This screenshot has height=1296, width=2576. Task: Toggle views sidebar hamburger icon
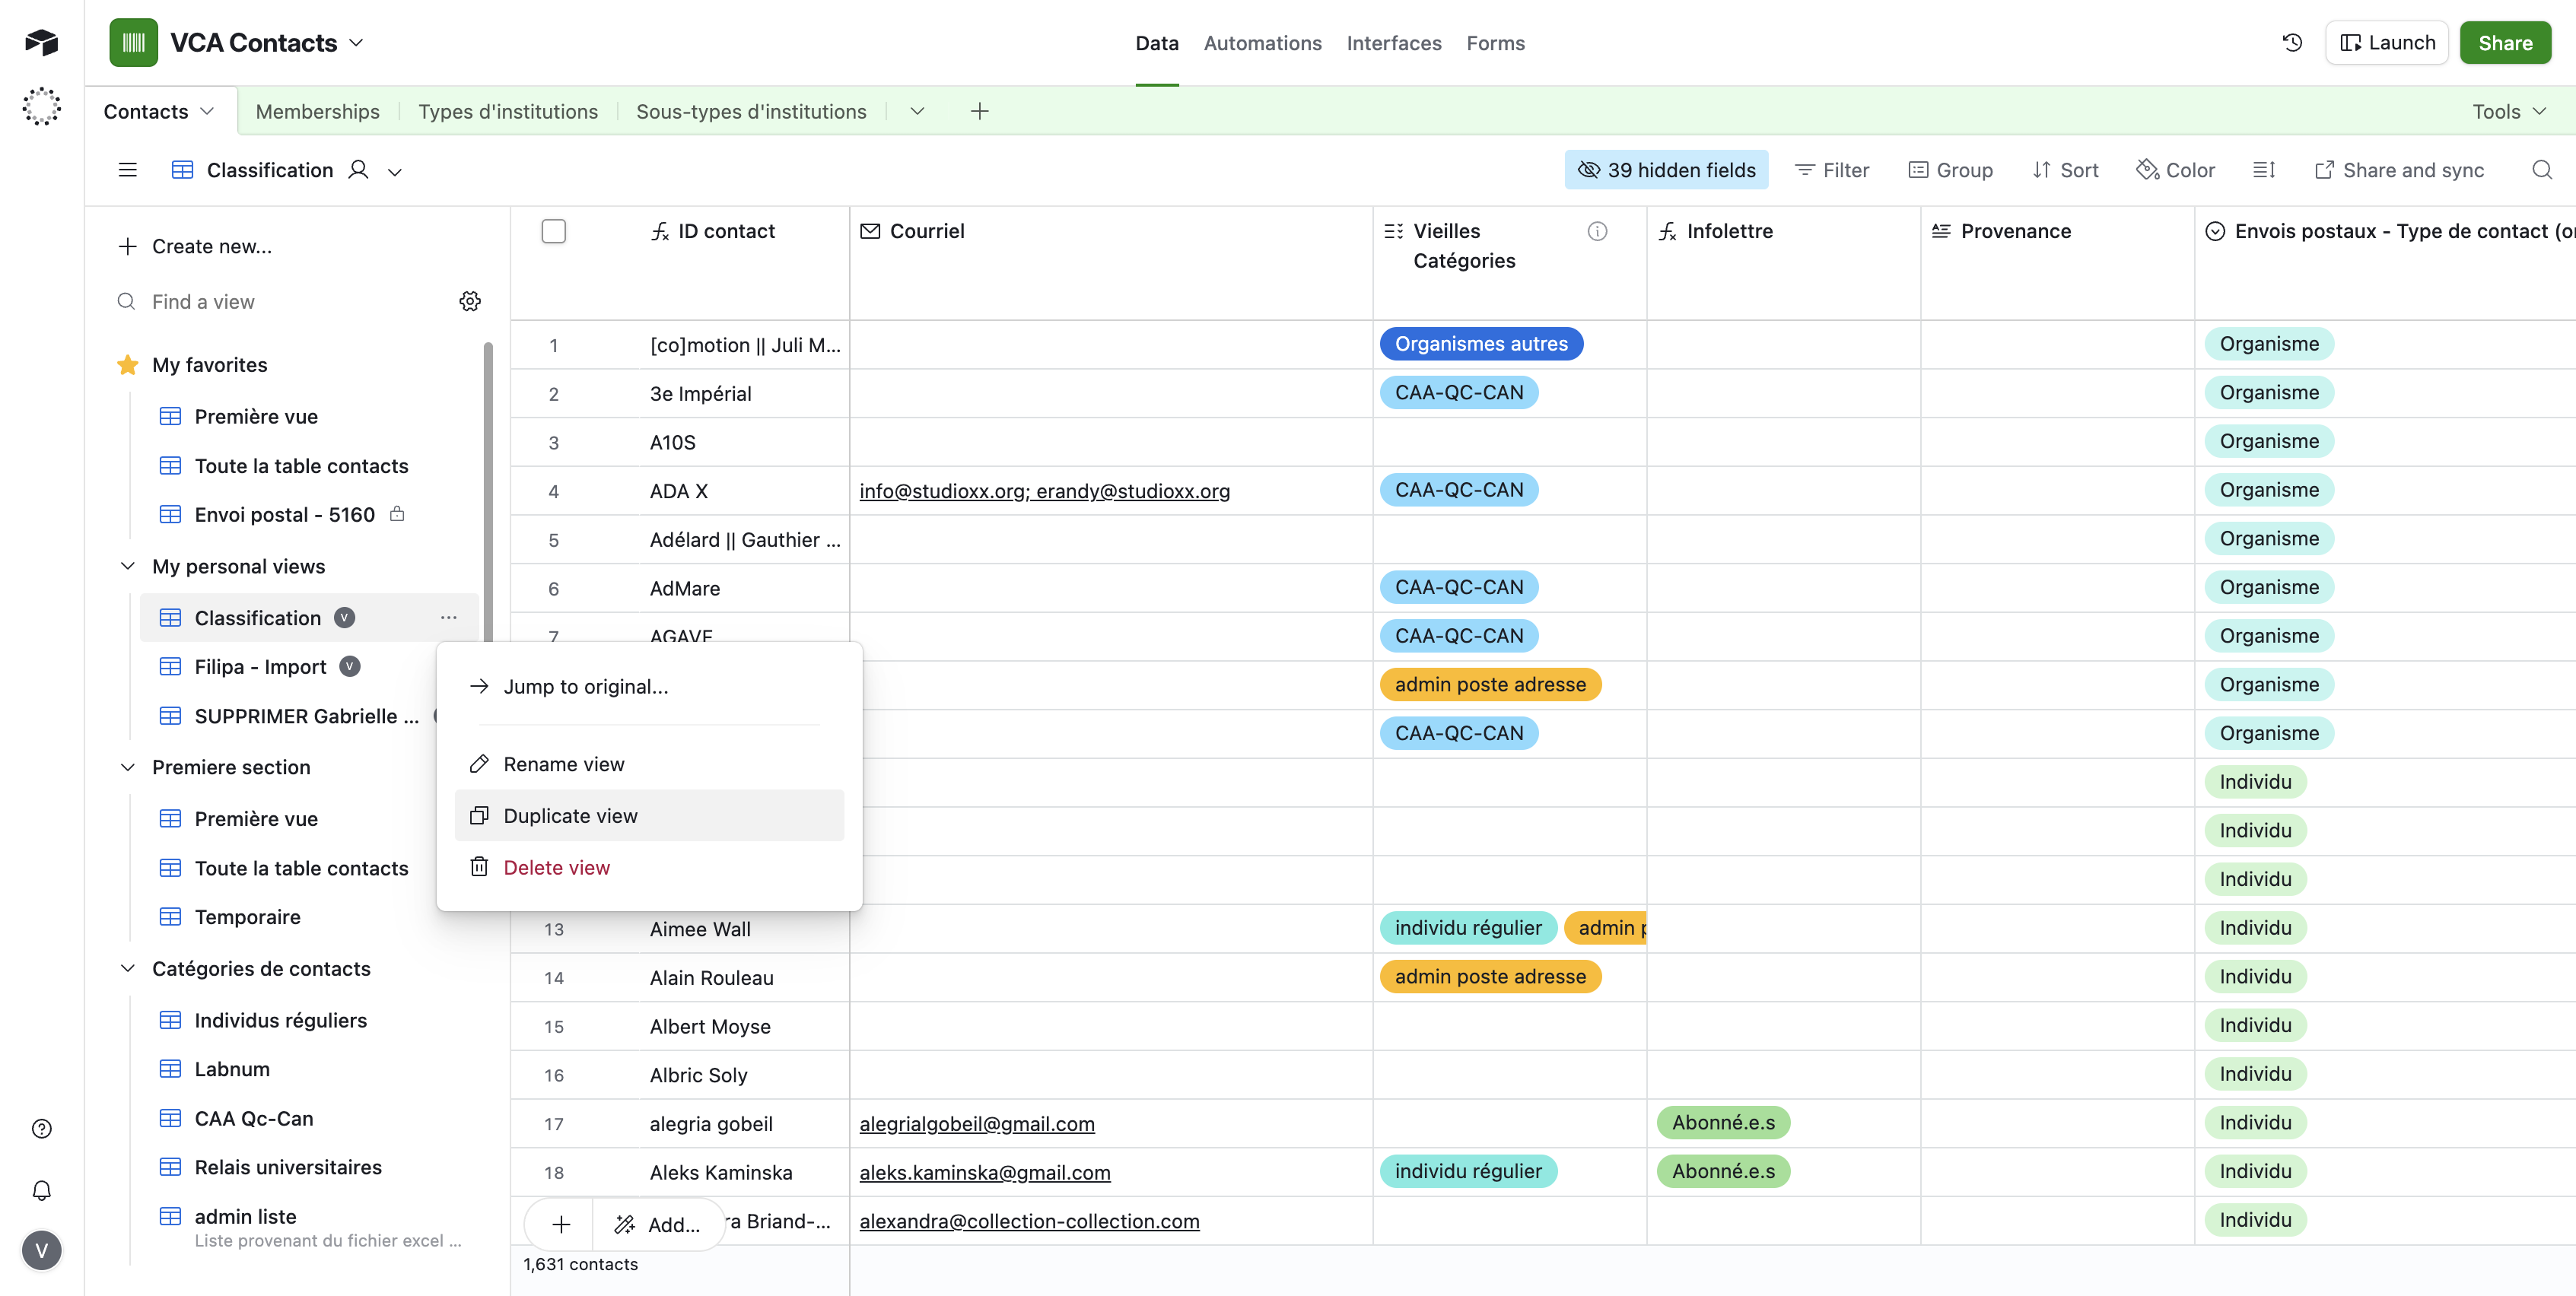(x=127, y=170)
